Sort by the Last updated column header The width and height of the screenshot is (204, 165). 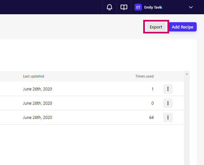click(34, 76)
